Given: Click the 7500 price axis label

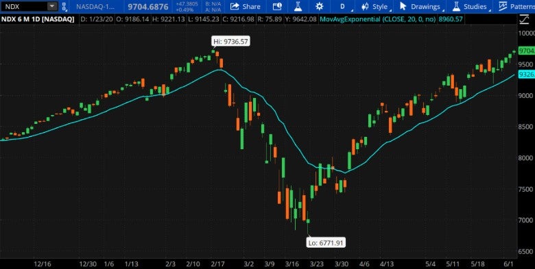Looking at the screenshot, I should [x=526, y=190].
